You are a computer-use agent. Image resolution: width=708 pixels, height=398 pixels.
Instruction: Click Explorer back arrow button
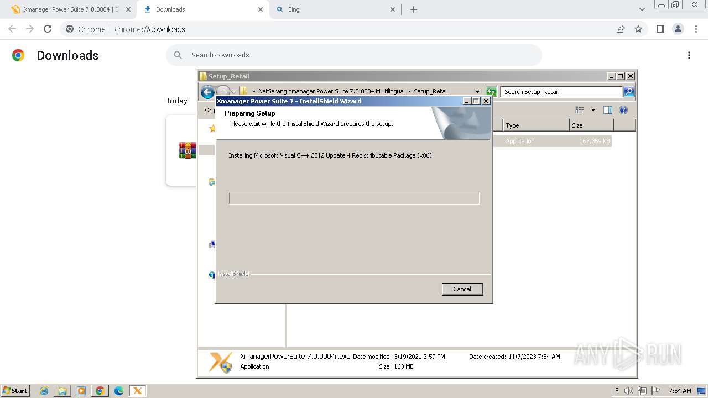click(x=207, y=92)
